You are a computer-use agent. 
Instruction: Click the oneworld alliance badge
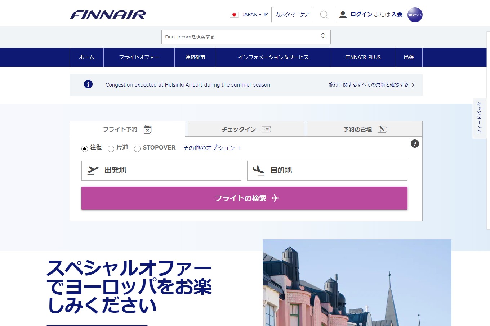coord(415,15)
